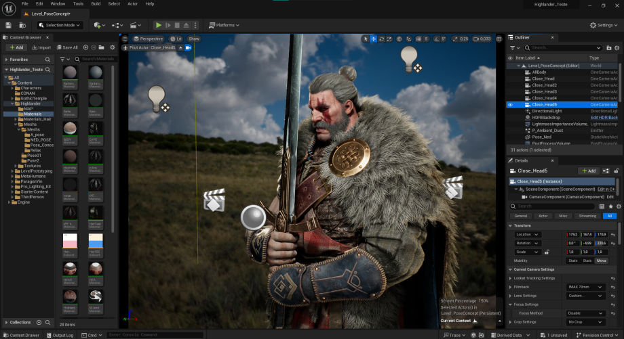Toggle visibility of Close_Head5 in Outliner
The height and width of the screenshot is (339, 624).
click(x=510, y=105)
